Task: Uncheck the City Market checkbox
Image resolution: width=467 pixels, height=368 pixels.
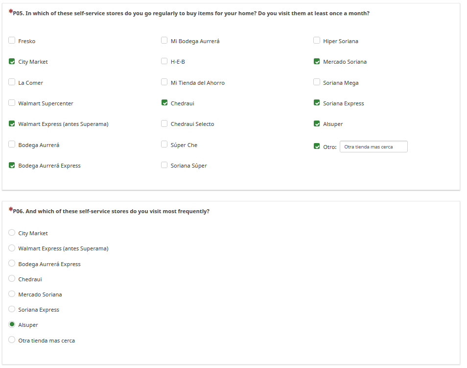Action: point(12,62)
